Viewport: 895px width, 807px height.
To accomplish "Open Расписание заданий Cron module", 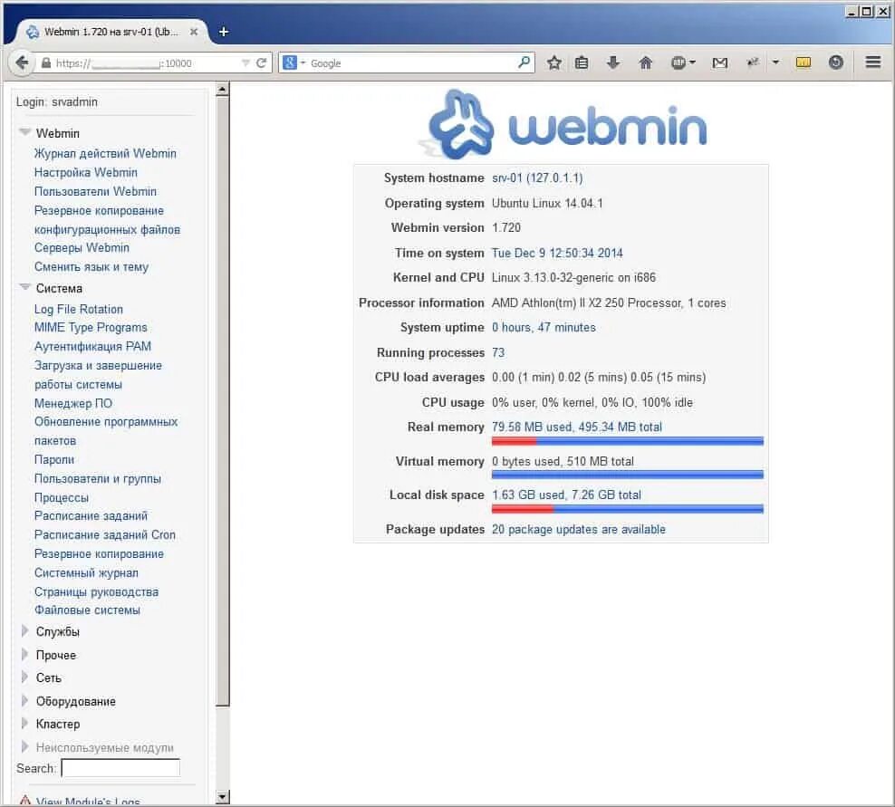I will (105, 534).
